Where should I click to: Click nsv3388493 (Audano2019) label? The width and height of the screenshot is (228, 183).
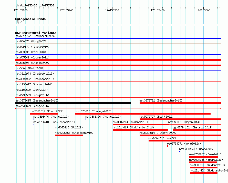[x=197, y=149]
